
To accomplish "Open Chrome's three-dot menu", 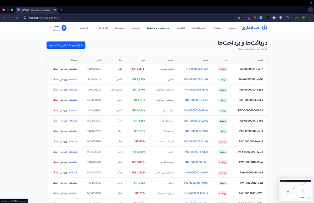I will pos(310,18).
